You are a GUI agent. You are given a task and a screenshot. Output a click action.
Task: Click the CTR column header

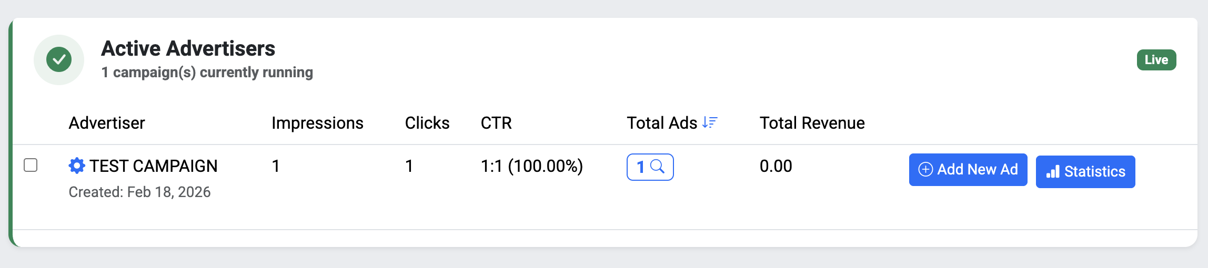496,123
